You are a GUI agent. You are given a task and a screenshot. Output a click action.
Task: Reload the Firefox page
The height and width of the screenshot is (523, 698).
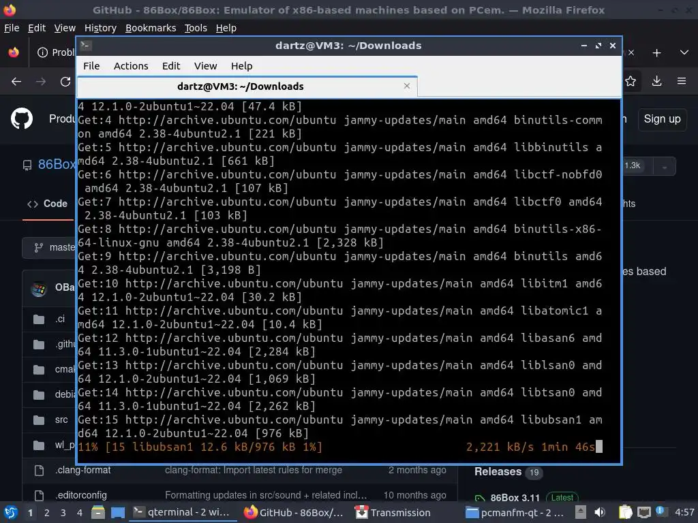pyautogui.click(x=65, y=82)
